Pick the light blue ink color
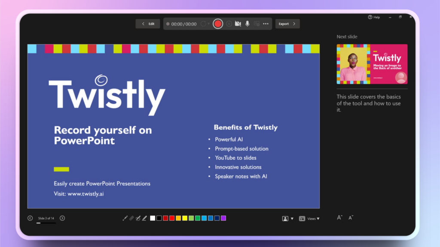Image resolution: width=440 pixels, height=247 pixels. (204, 218)
